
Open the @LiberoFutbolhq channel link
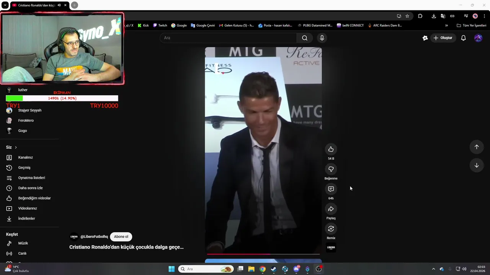click(94, 237)
